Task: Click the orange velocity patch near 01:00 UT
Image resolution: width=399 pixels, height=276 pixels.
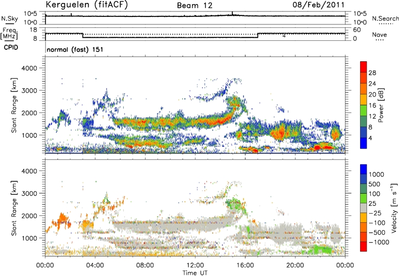Action: click(x=62, y=220)
